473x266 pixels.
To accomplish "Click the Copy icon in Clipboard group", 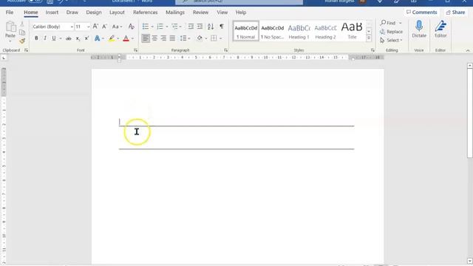I will tap(22, 33).
